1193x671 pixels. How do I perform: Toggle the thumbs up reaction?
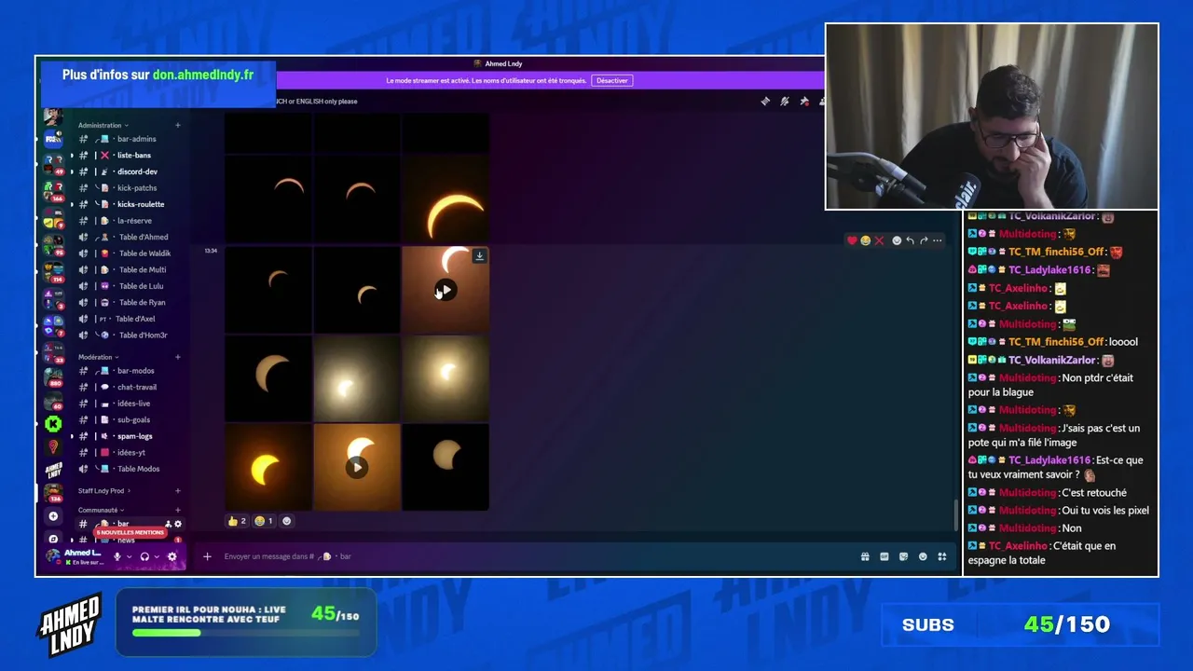click(237, 521)
